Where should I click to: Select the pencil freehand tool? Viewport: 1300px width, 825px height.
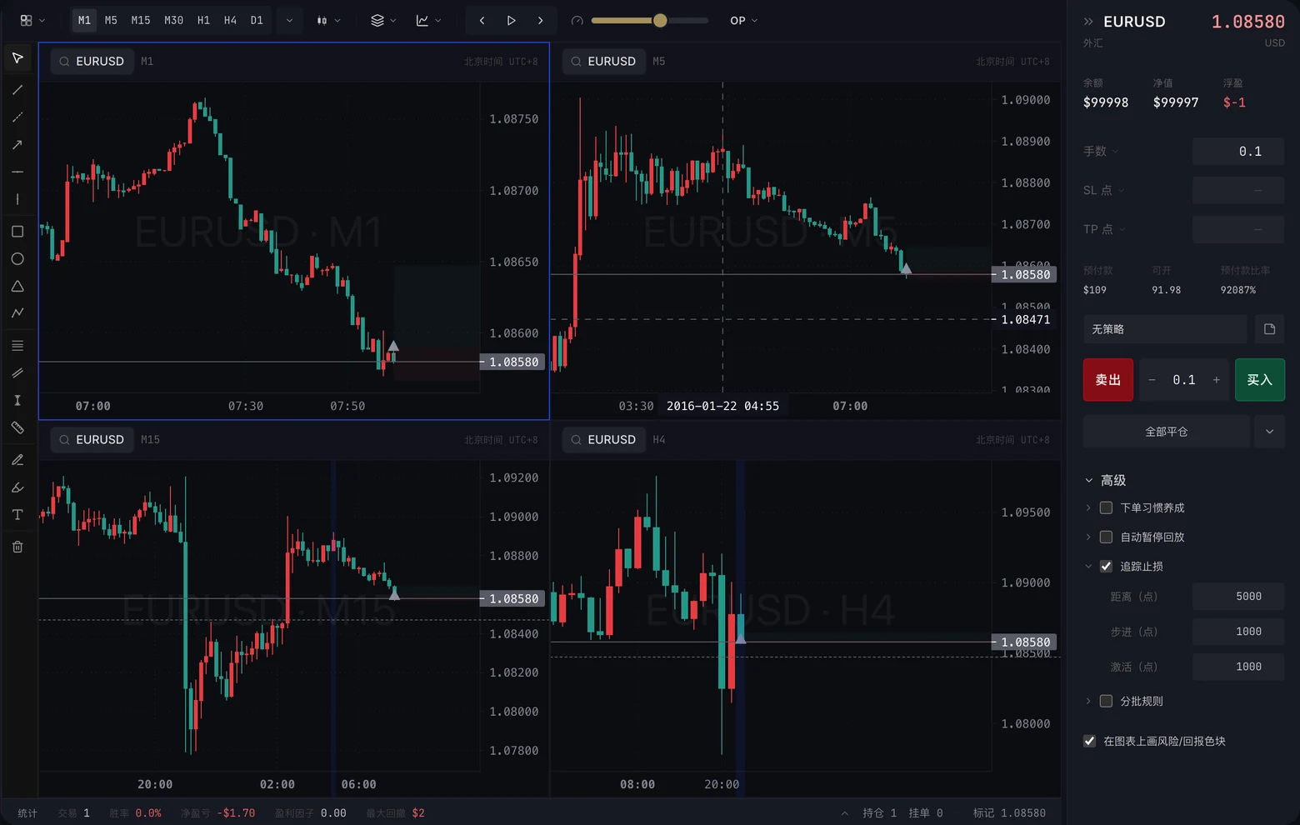(17, 460)
